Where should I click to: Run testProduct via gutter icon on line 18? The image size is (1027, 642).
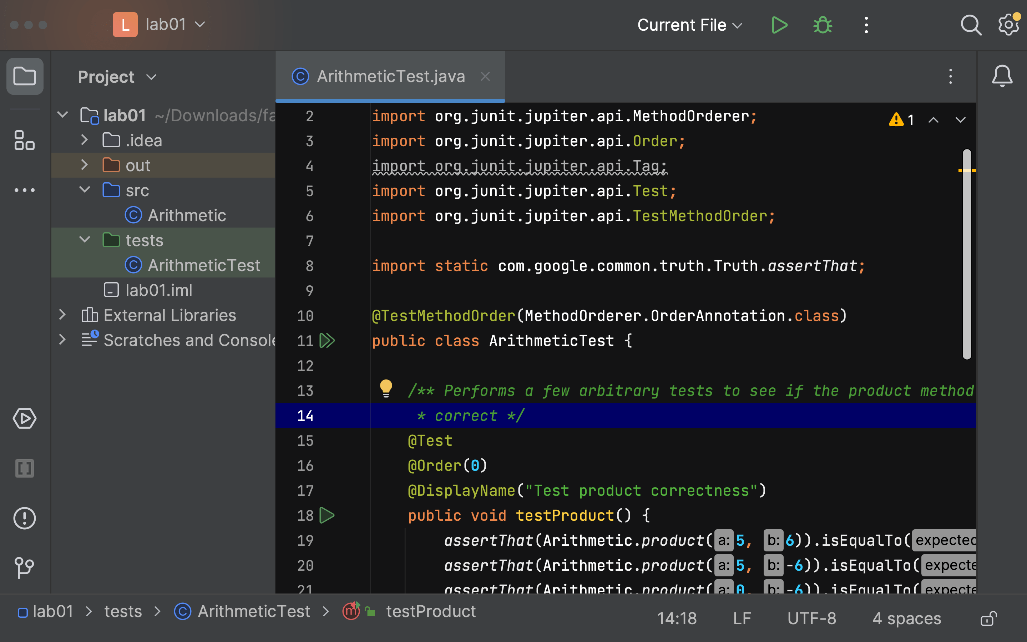327,515
